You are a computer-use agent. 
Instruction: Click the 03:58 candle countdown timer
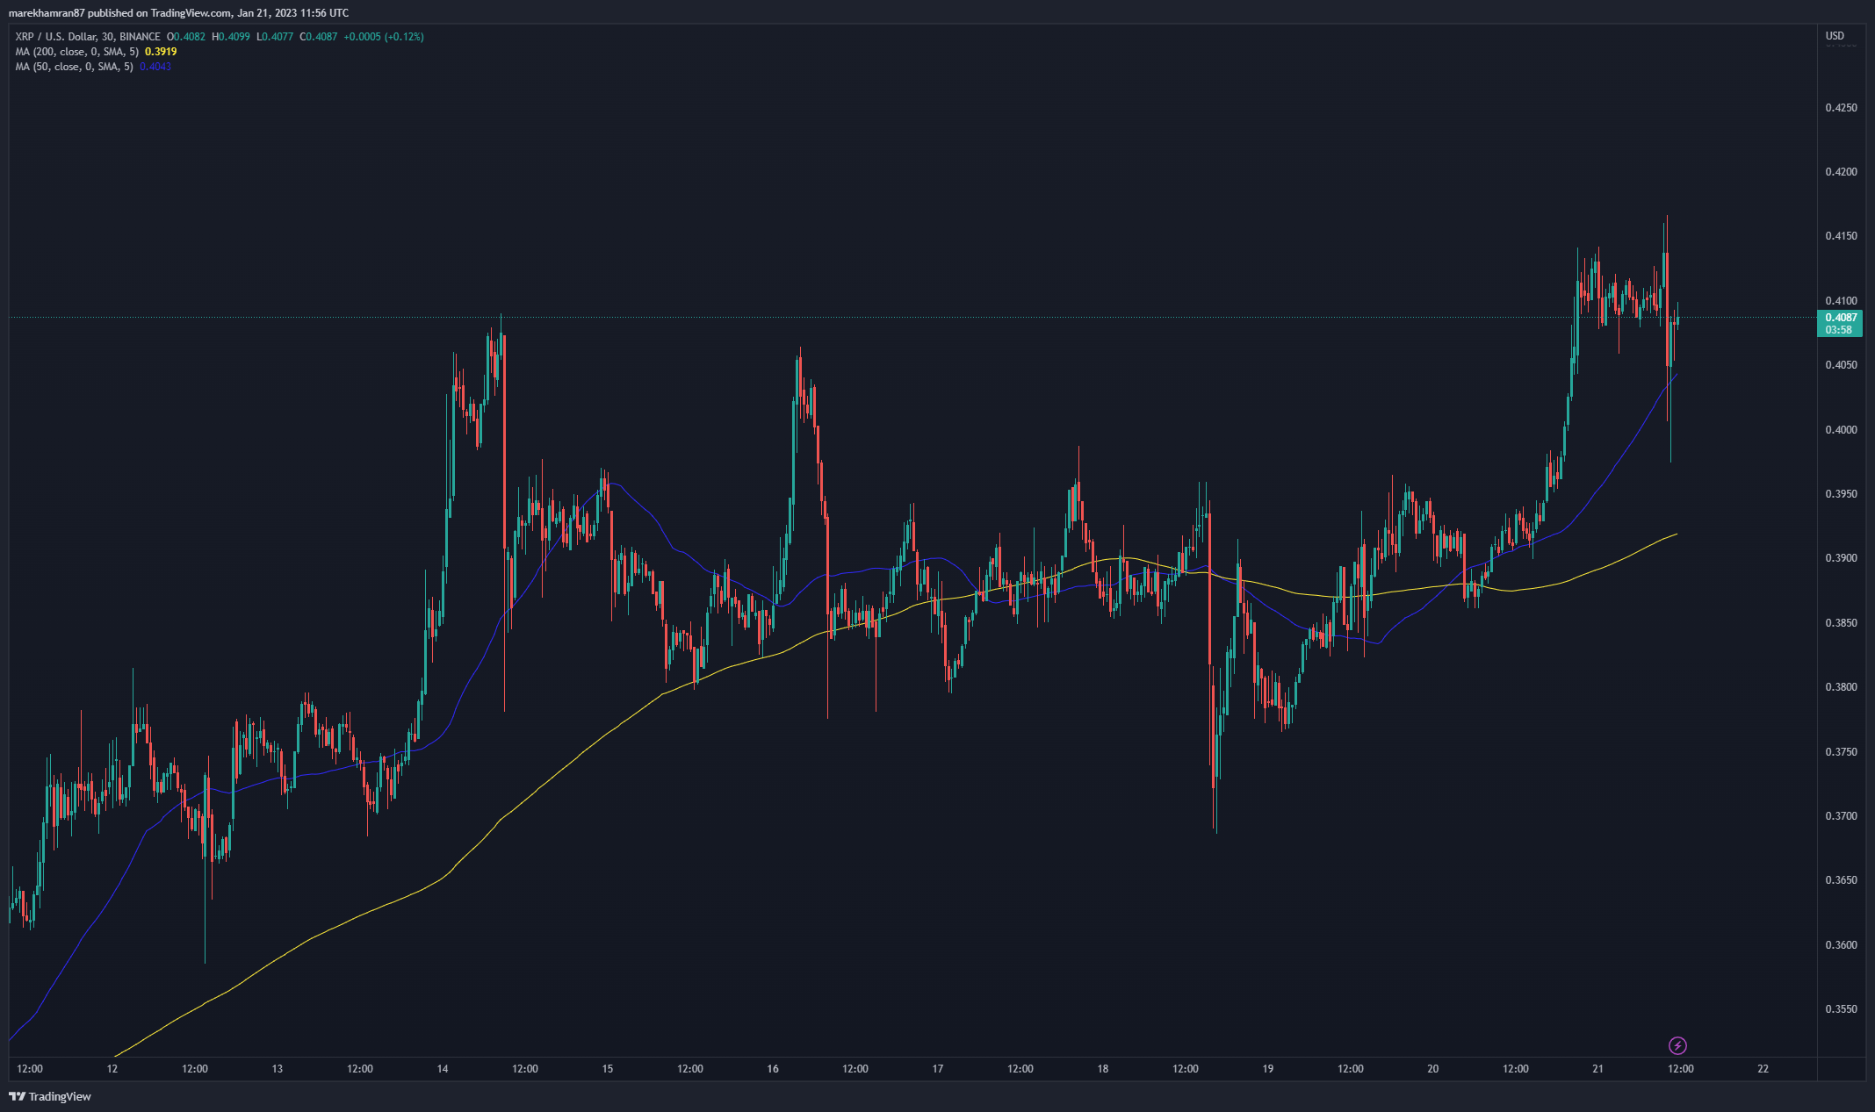click(1838, 330)
